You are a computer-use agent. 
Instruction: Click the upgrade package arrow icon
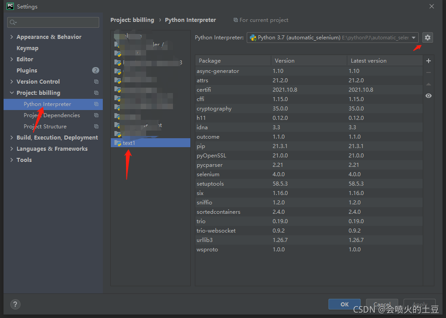click(429, 84)
